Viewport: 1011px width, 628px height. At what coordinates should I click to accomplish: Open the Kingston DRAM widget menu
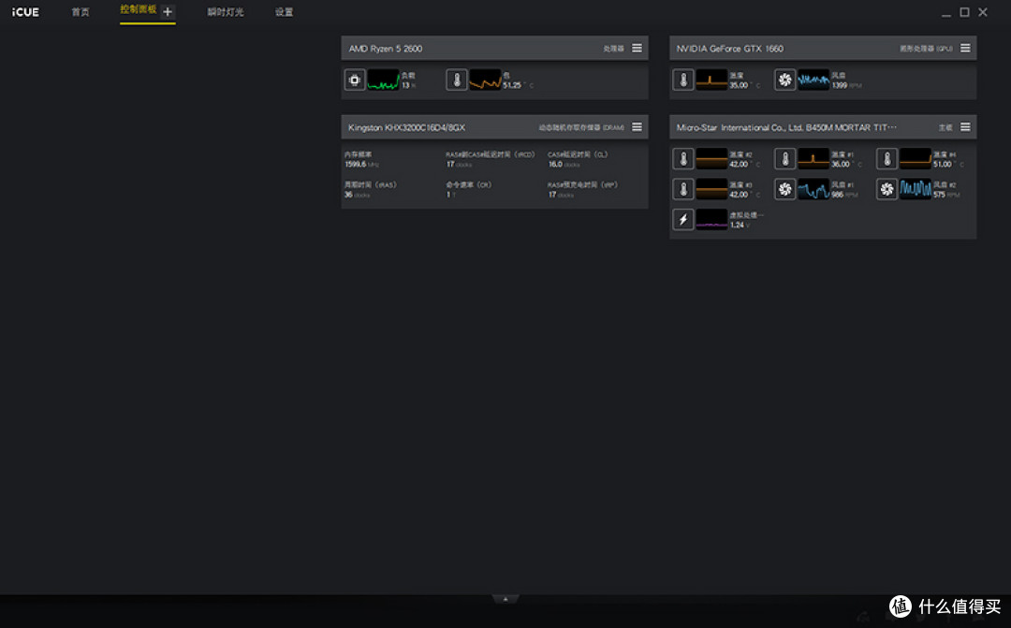pyautogui.click(x=637, y=127)
